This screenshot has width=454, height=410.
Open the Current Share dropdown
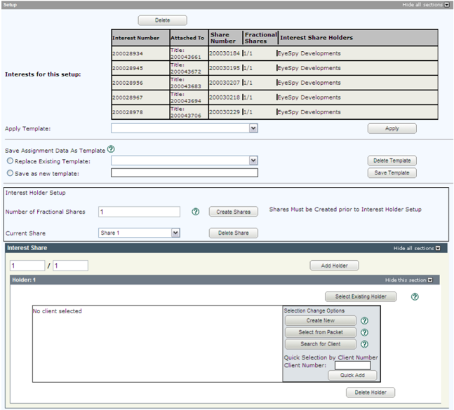tap(139, 233)
